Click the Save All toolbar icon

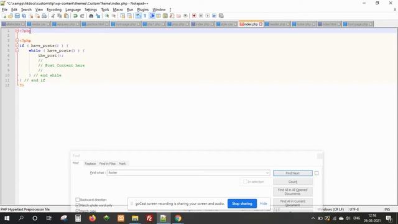24,16
